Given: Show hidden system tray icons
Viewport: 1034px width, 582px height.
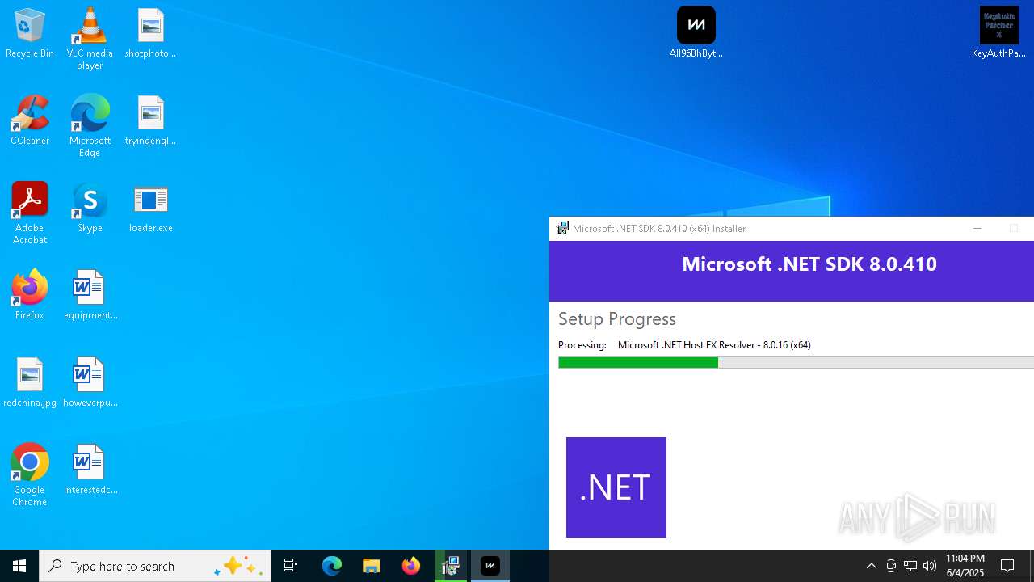Looking at the screenshot, I should point(871,566).
